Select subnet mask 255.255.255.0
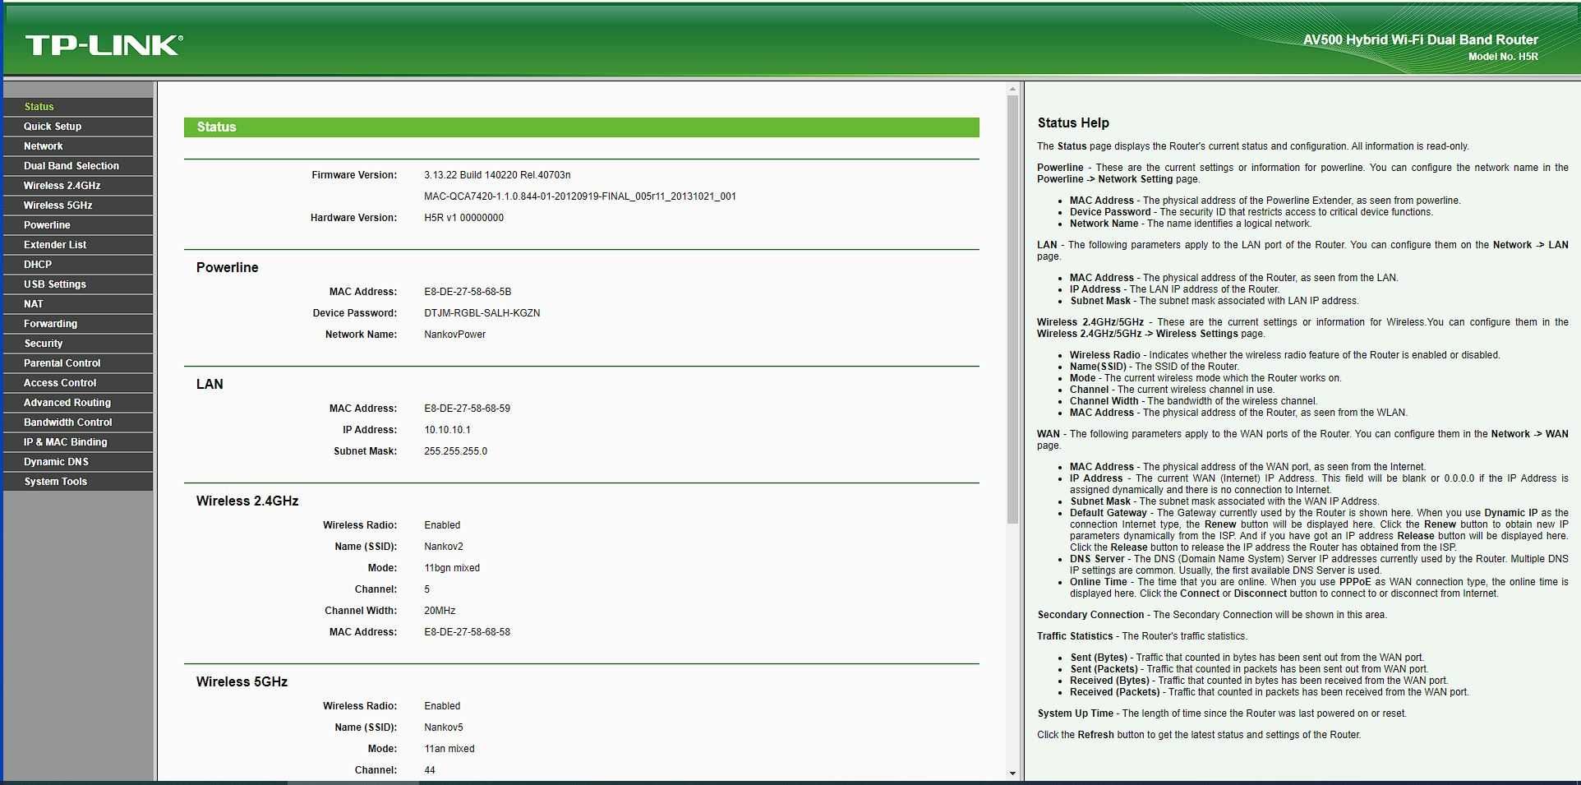Screen dimensions: 1581x785 click(x=455, y=451)
